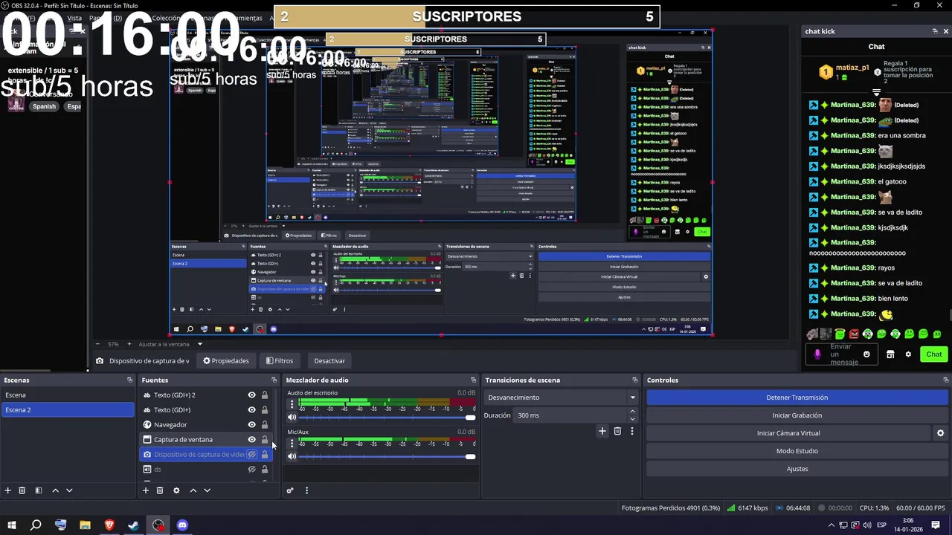Screen dimensions: 952x535
Task: Add a new source in Fuentes toolbar
Action: [x=146, y=490]
